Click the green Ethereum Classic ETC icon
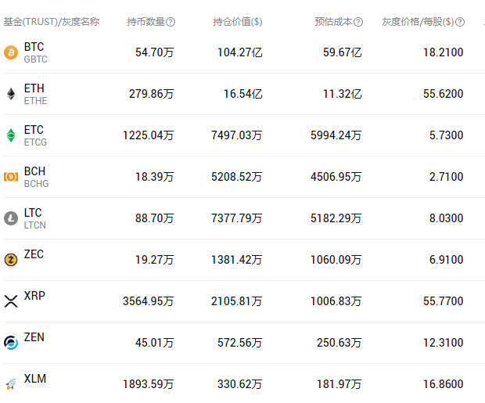This screenshot has height=403, width=485. [x=11, y=135]
